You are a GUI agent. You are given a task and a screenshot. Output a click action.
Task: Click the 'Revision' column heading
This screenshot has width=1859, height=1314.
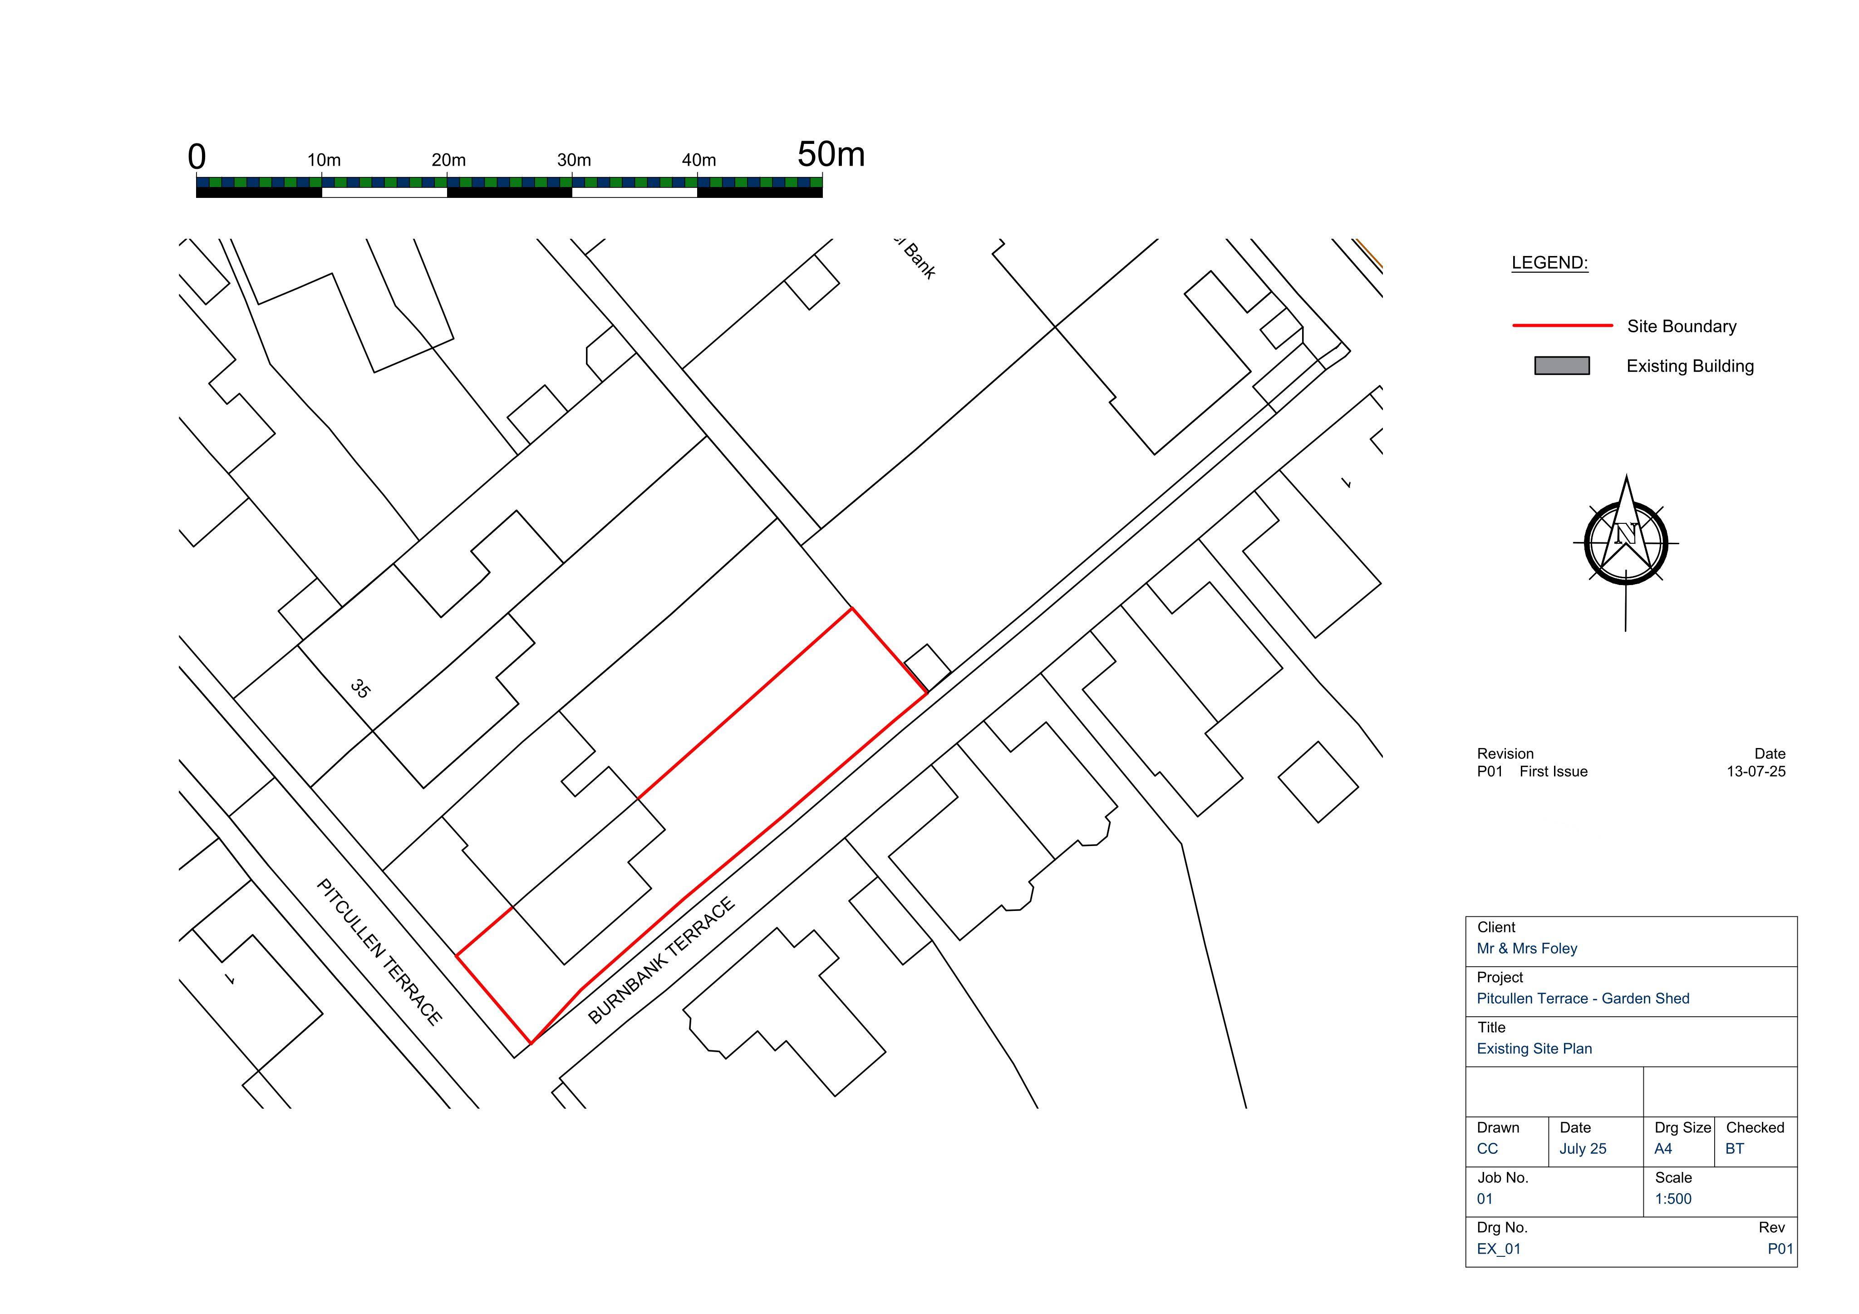tap(1505, 754)
